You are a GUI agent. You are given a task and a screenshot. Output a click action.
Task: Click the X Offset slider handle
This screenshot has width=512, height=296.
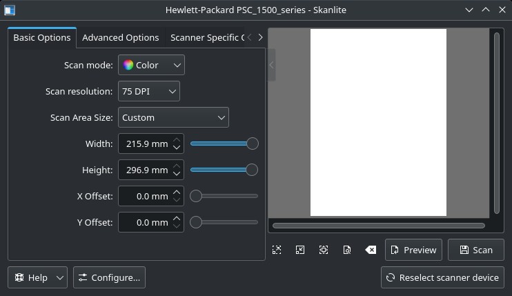click(x=196, y=196)
